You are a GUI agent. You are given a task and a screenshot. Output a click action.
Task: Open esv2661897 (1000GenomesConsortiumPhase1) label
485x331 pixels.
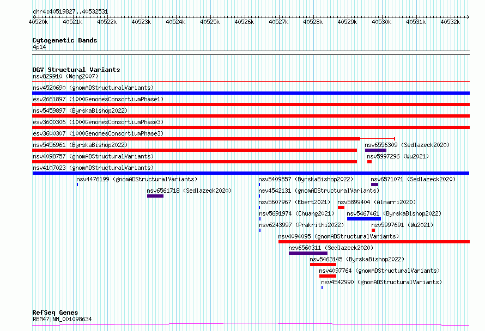[98, 99]
